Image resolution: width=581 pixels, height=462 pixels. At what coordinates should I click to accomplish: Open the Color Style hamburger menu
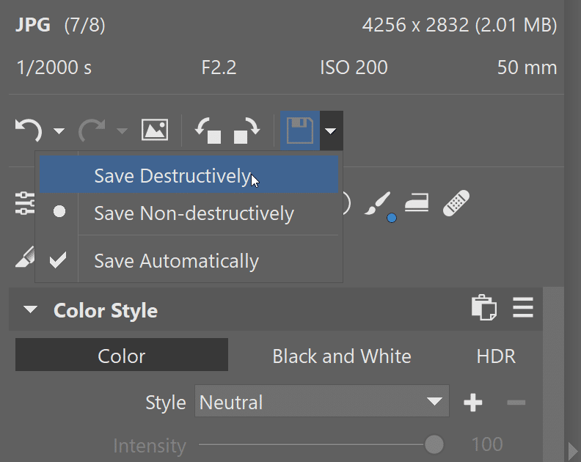[522, 309]
